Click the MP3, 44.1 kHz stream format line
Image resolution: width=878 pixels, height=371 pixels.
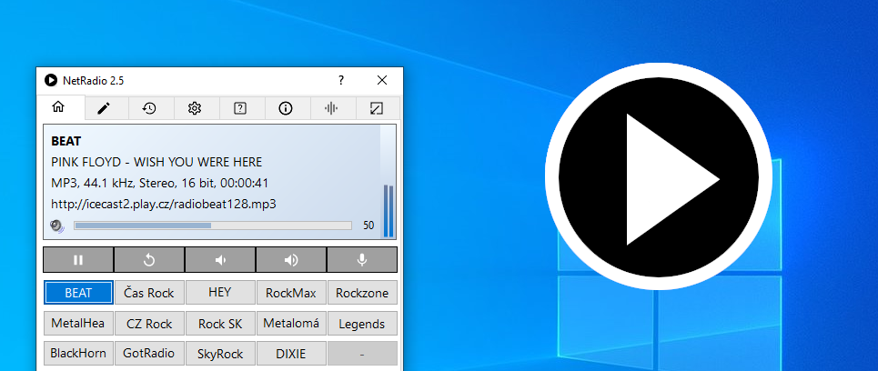tap(161, 183)
